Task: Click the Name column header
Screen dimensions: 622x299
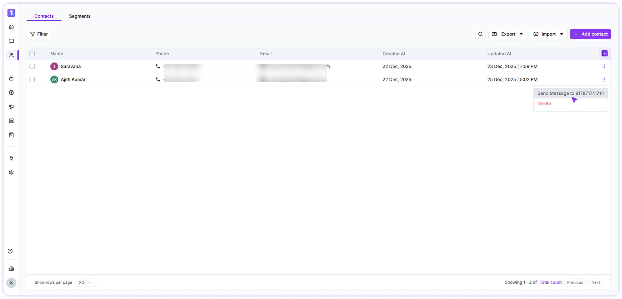Action: click(x=57, y=54)
